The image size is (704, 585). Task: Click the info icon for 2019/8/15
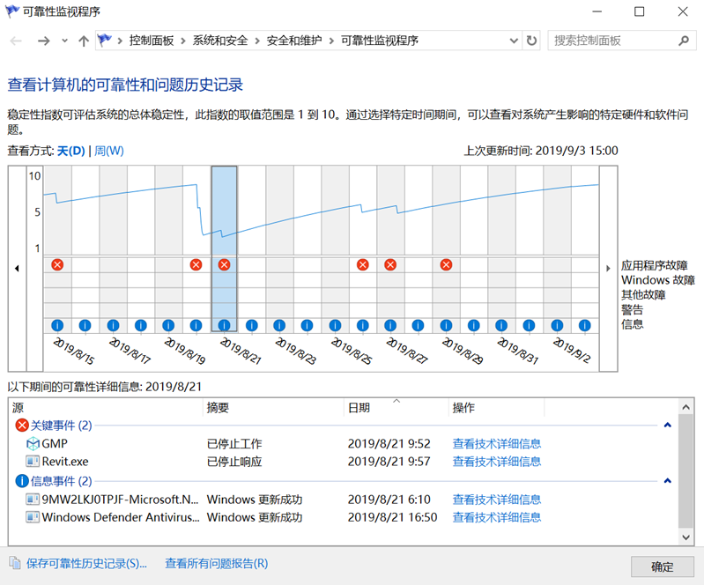click(57, 325)
